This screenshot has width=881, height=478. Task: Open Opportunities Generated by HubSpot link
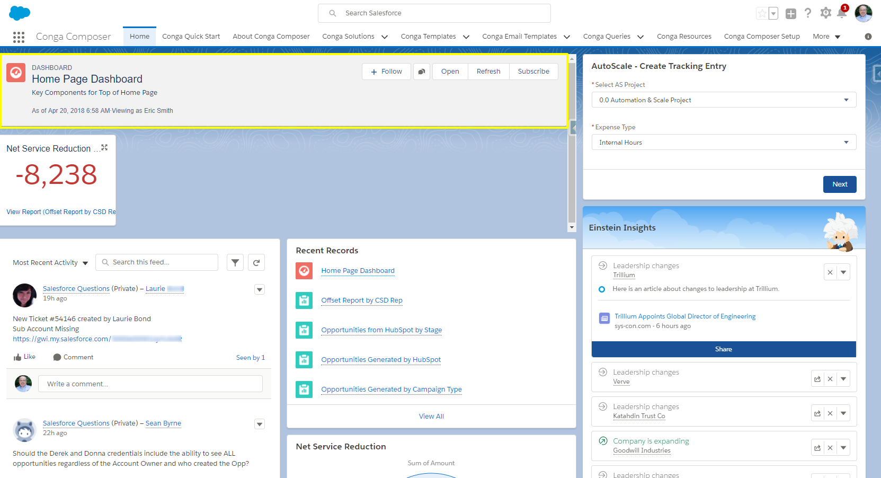pyautogui.click(x=381, y=360)
